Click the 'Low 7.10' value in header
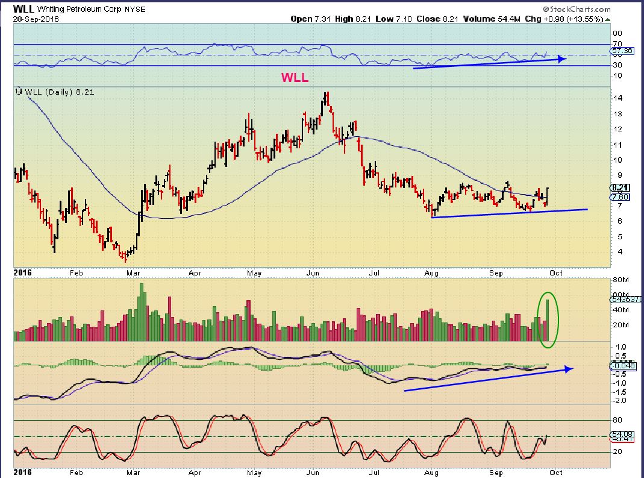This screenshot has height=478, width=644. coord(393,19)
